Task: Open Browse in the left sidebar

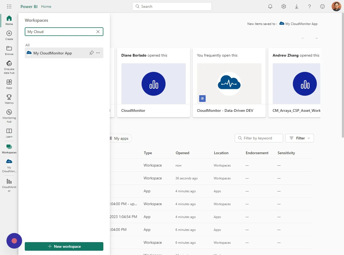Action: click(9, 50)
